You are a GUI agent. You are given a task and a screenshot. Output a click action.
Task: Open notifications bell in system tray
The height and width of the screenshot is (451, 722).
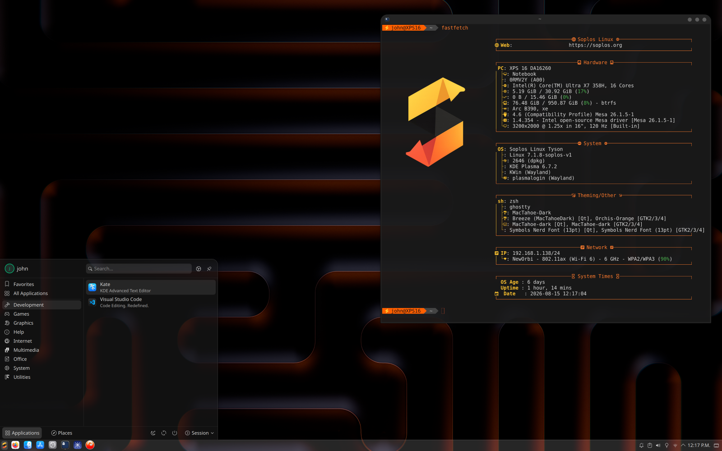[641, 446]
